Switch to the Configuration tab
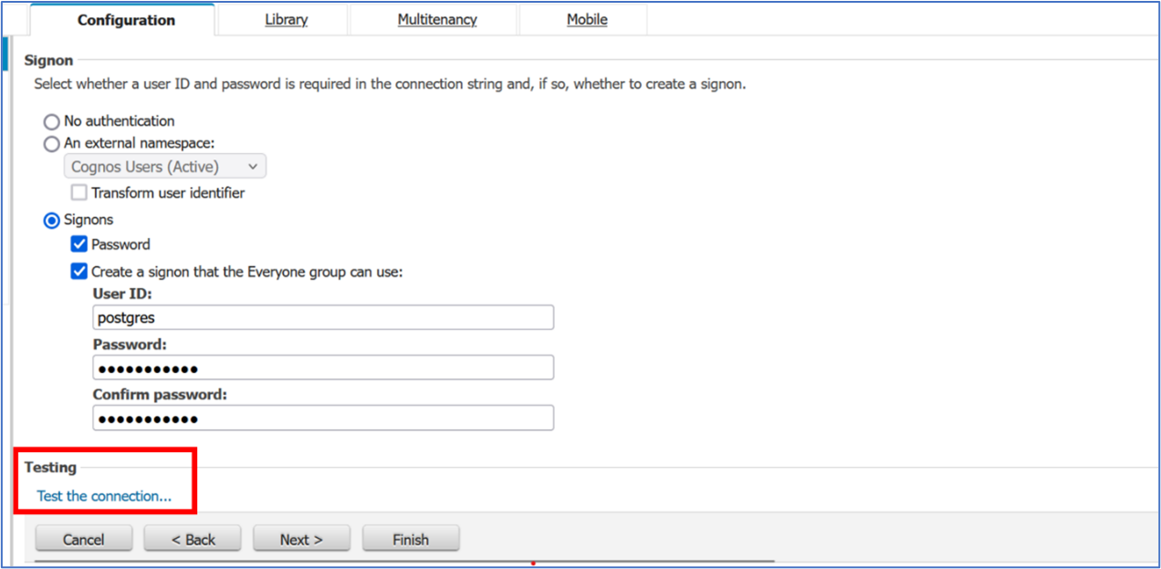 [126, 20]
